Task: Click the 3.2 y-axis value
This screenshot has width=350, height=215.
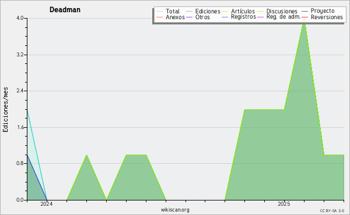Action: tap(20, 55)
